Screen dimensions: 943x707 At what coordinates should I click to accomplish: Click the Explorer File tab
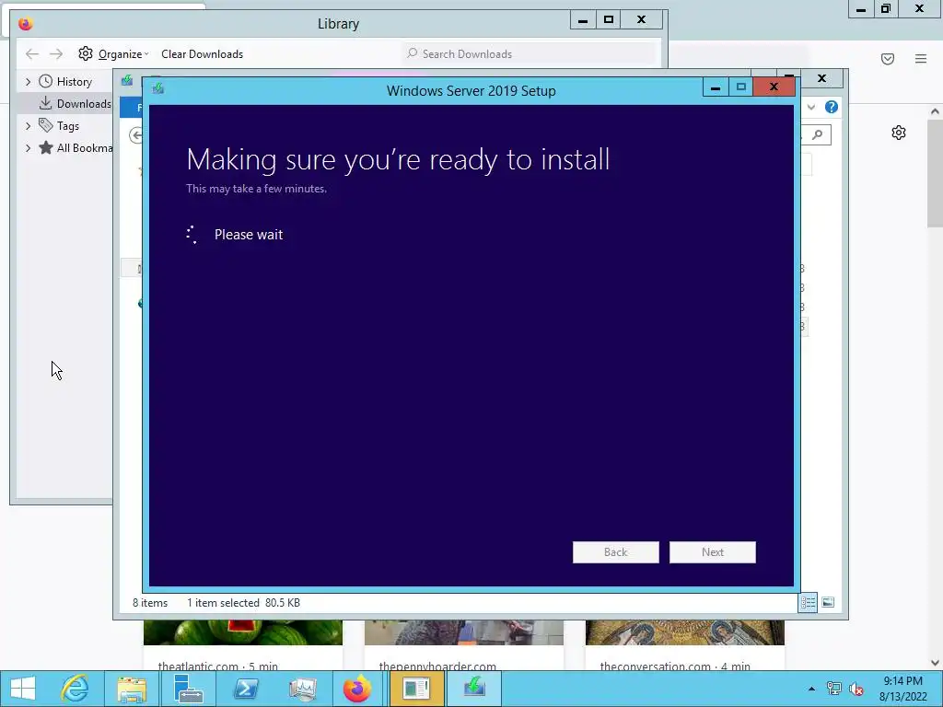(x=131, y=107)
